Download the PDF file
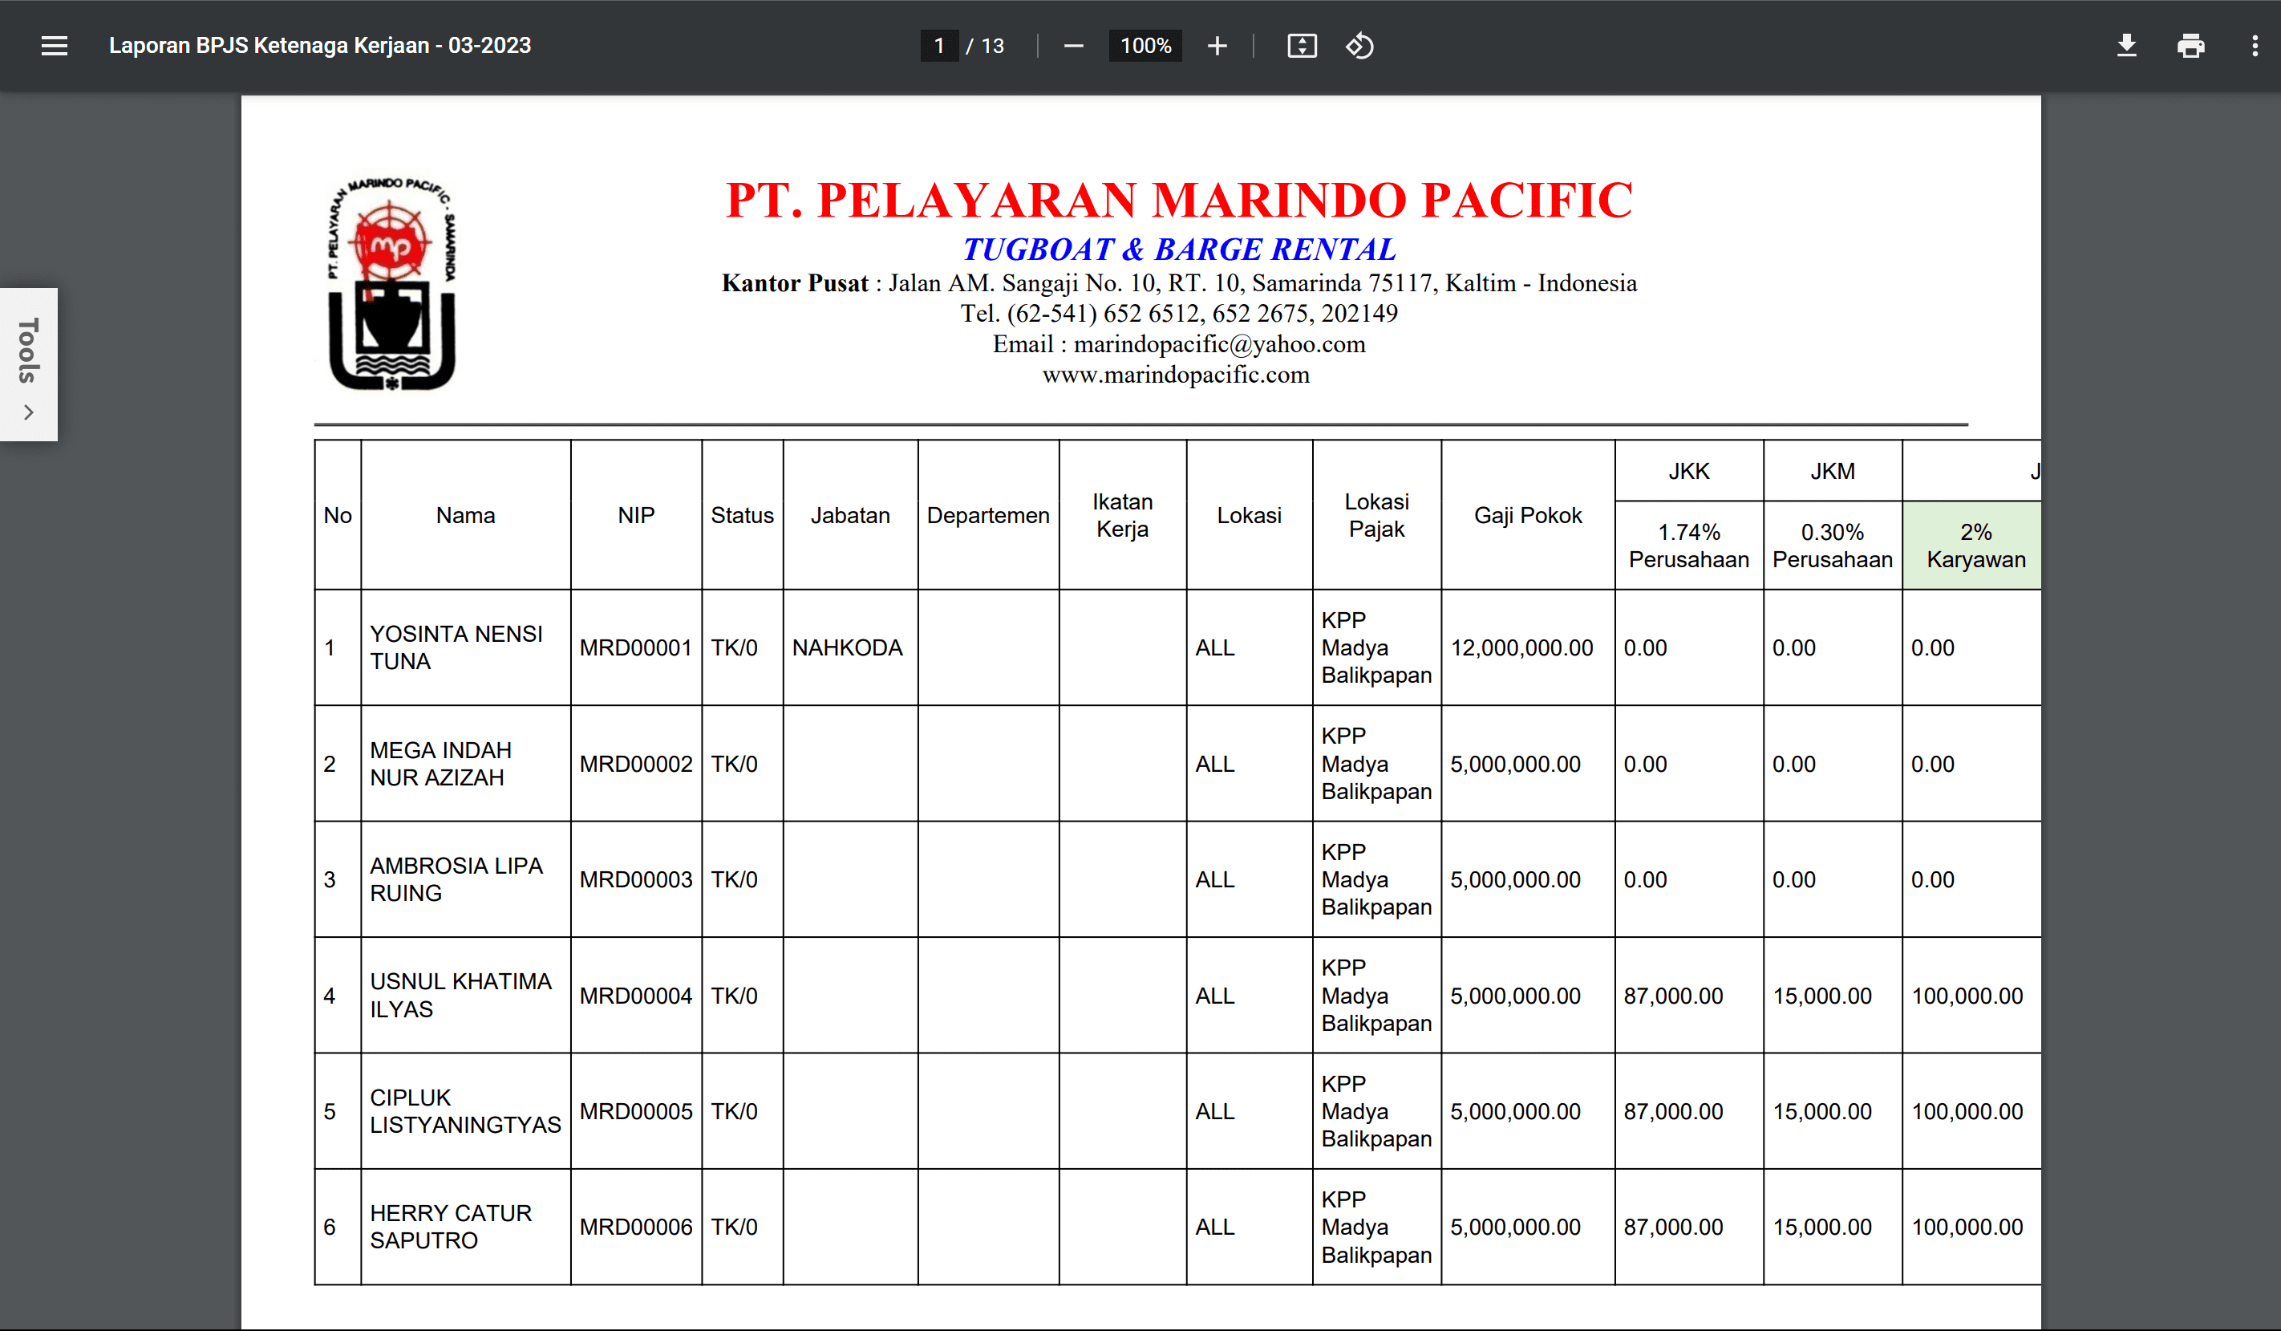This screenshot has width=2281, height=1331. 2126,47
